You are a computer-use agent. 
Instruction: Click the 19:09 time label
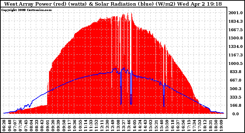221,126
